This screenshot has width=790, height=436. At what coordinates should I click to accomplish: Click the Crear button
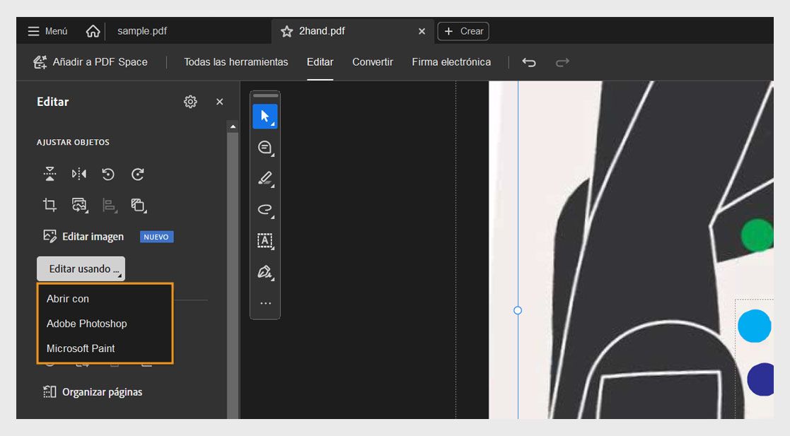pos(463,31)
